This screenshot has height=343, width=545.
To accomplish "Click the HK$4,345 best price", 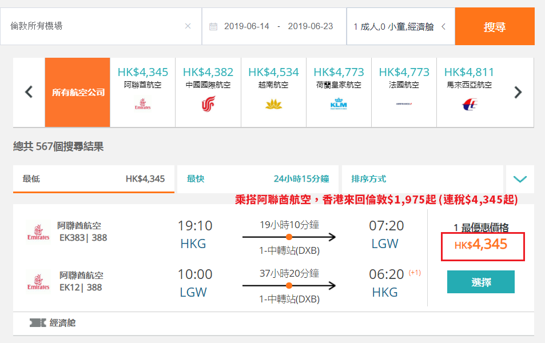I will 481,244.
